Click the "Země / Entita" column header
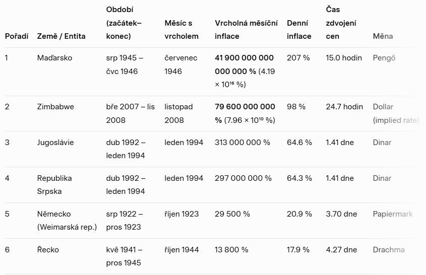Image resolution: width=426 pixels, height=275 pixels. click(61, 36)
